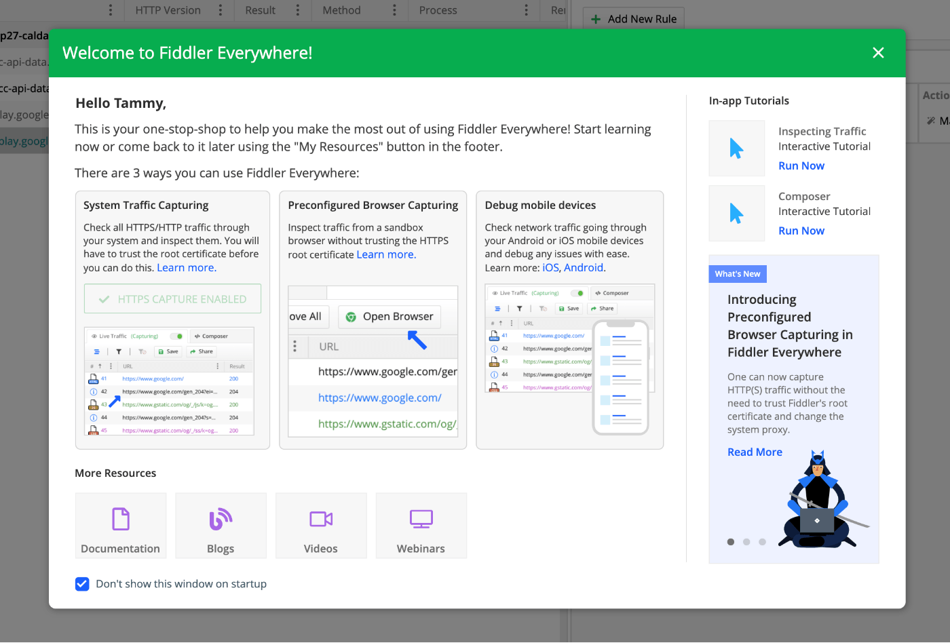This screenshot has width=950, height=643.
Task: Click the Result column header
Action: pos(261,10)
